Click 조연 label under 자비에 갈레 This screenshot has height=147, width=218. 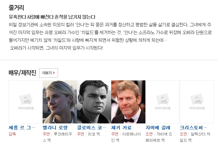[149, 134]
